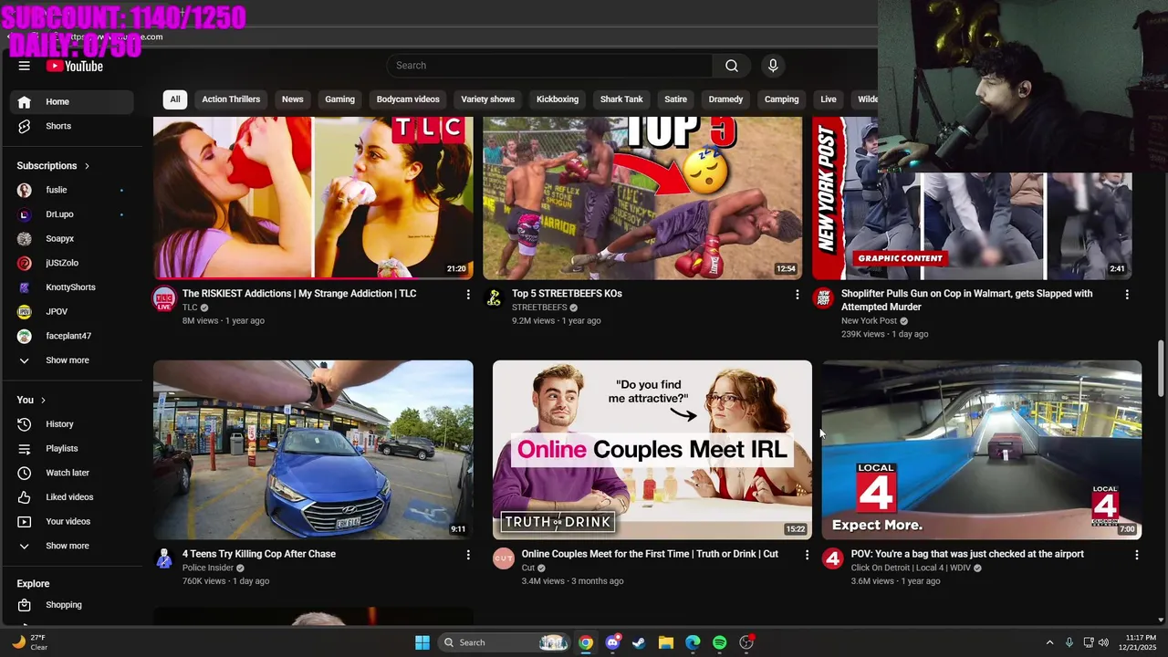This screenshot has width=1168, height=657.
Task: Select the Gaming filter chip
Action: tap(339, 99)
